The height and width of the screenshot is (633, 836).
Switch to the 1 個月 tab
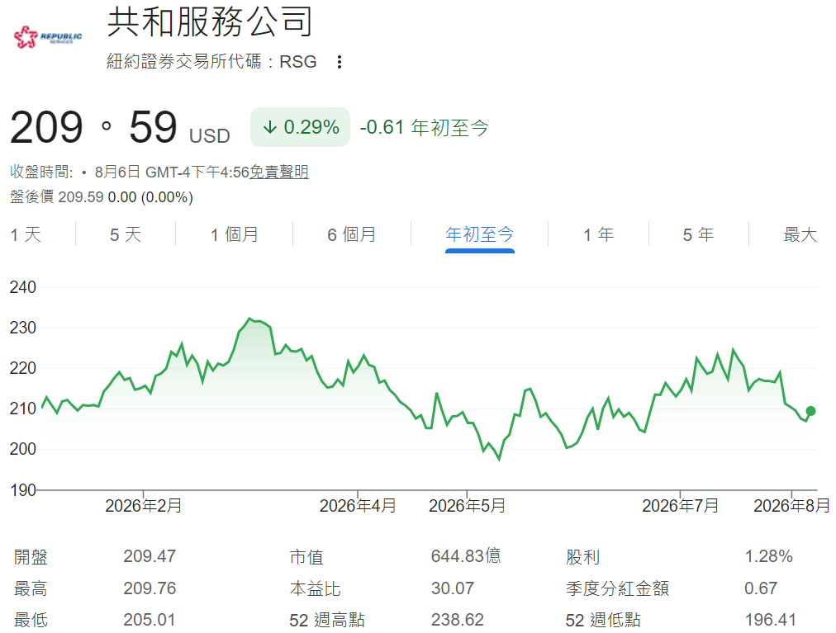(234, 234)
